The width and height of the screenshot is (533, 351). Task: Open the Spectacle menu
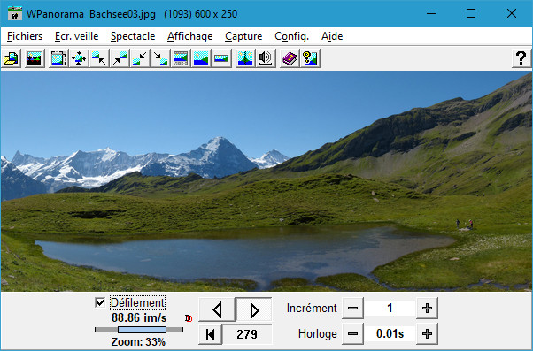133,36
